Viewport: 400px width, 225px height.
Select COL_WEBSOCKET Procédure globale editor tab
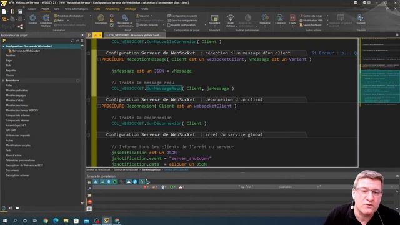click(x=134, y=35)
